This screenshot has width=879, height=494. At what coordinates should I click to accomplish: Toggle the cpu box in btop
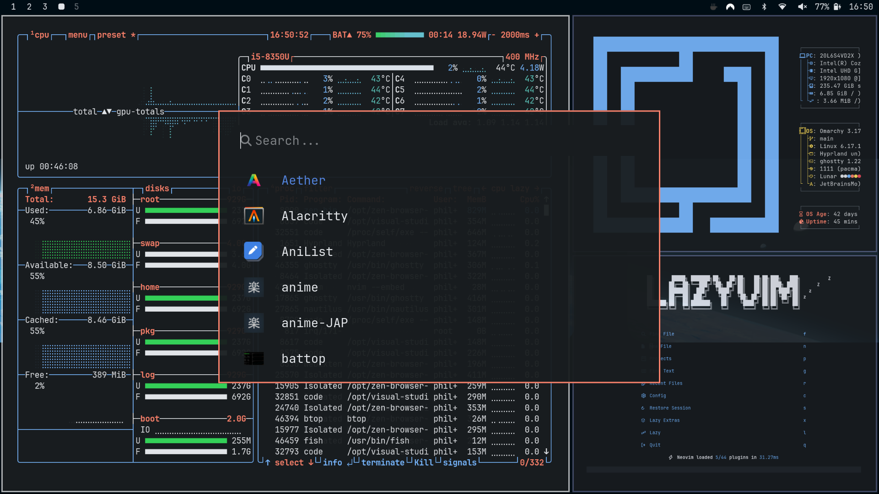pyautogui.click(x=40, y=35)
